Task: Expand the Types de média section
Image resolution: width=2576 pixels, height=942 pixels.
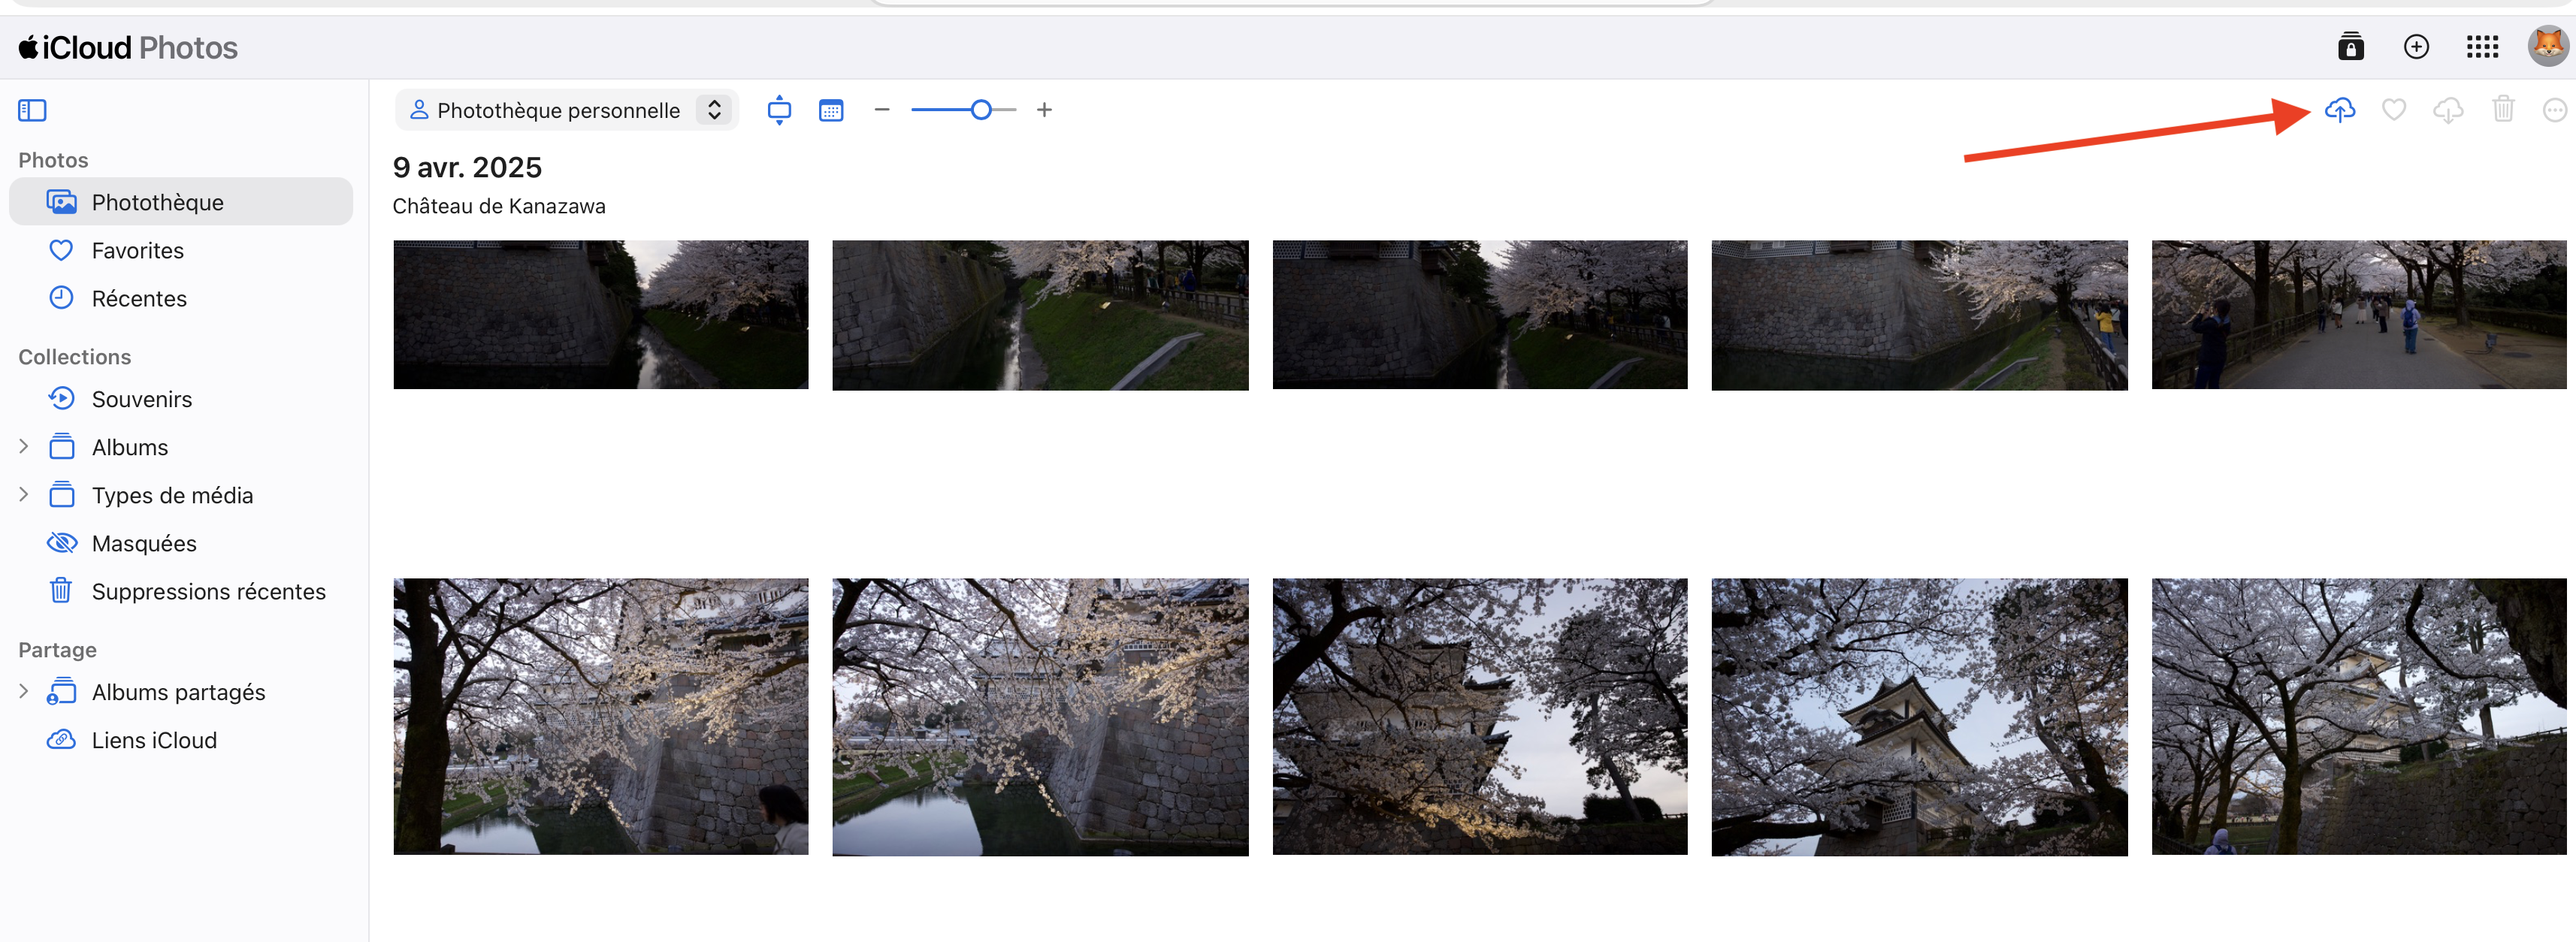Action: [x=24, y=495]
